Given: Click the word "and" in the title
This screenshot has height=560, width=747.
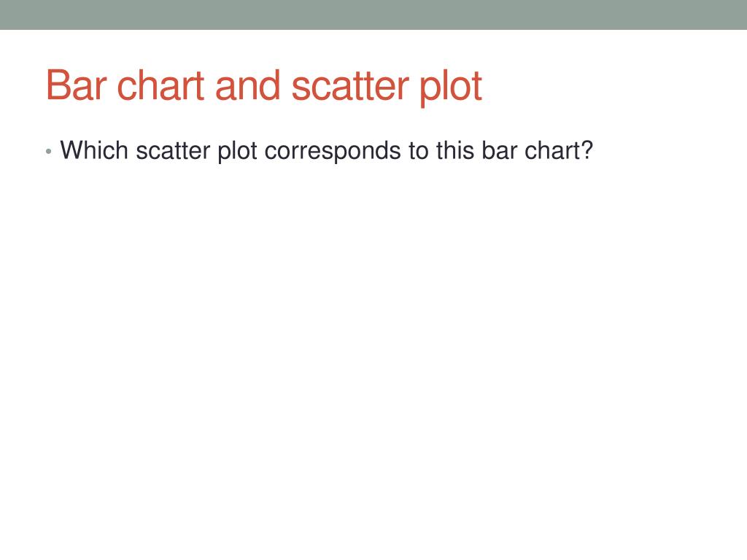Looking at the screenshot, I should click(x=247, y=86).
